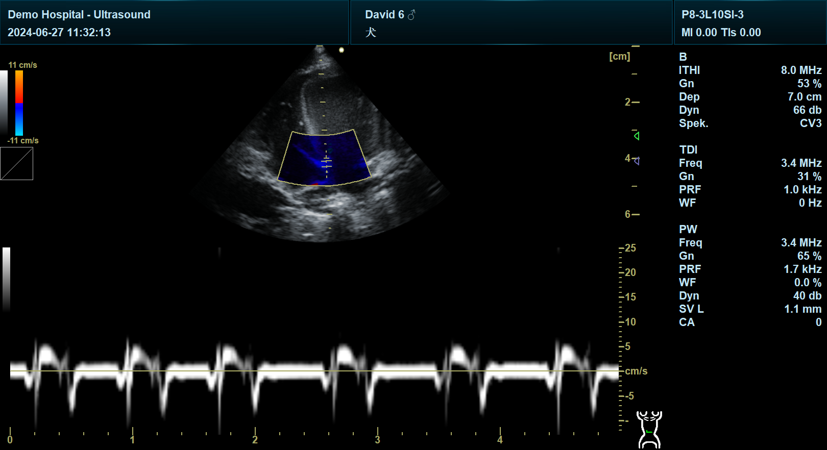Viewport: 827px width, 450px height.
Task: Click the male symbol beside patient name
Action: click(411, 15)
